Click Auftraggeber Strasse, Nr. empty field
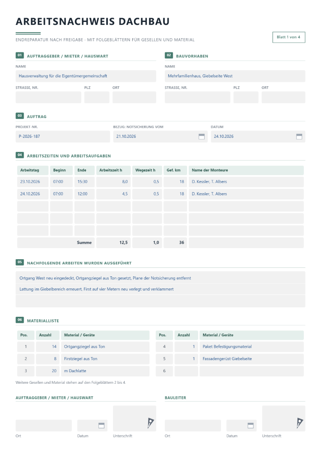 pos(48,97)
